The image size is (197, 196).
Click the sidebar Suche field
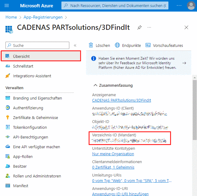click(37, 45)
